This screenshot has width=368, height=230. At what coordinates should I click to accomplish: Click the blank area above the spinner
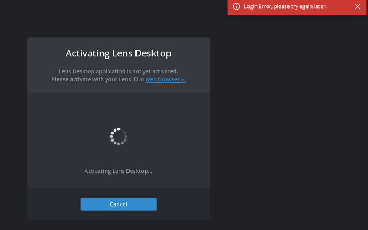coord(118,109)
